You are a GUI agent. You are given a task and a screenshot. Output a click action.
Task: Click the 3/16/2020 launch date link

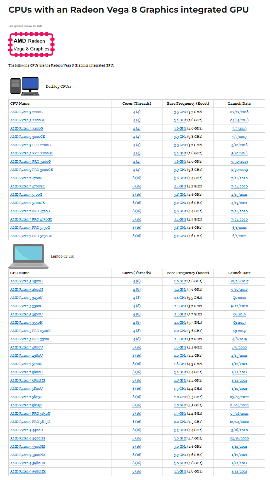tap(239, 430)
